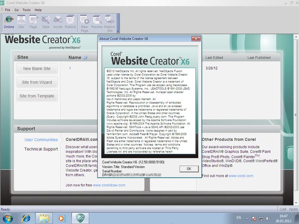Click the Publish Site toolbar icon
The width and height of the screenshot is (299, 224).
110,22
